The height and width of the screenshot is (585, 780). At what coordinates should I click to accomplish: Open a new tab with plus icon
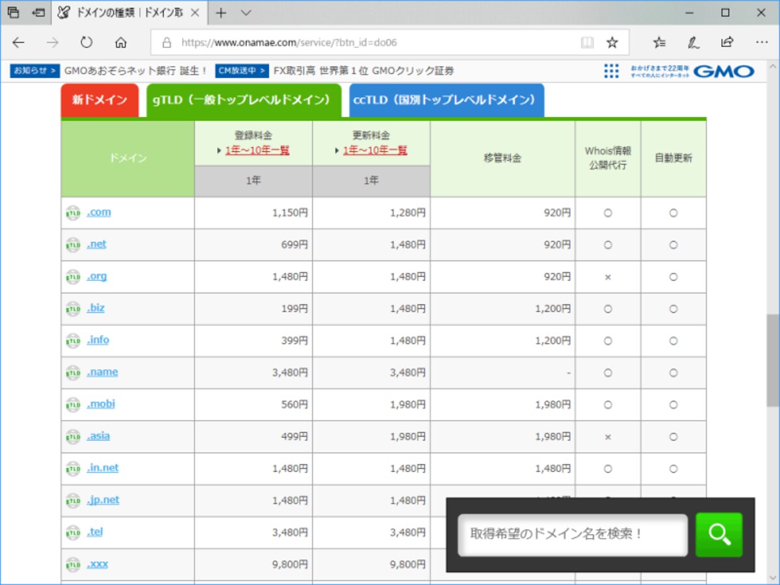coord(222,12)
